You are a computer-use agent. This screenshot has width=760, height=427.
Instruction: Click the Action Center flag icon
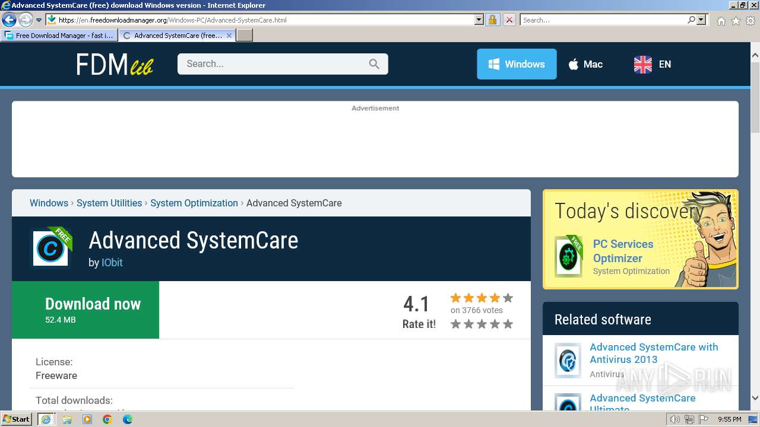pyautogui.click(x=703, y=419)
